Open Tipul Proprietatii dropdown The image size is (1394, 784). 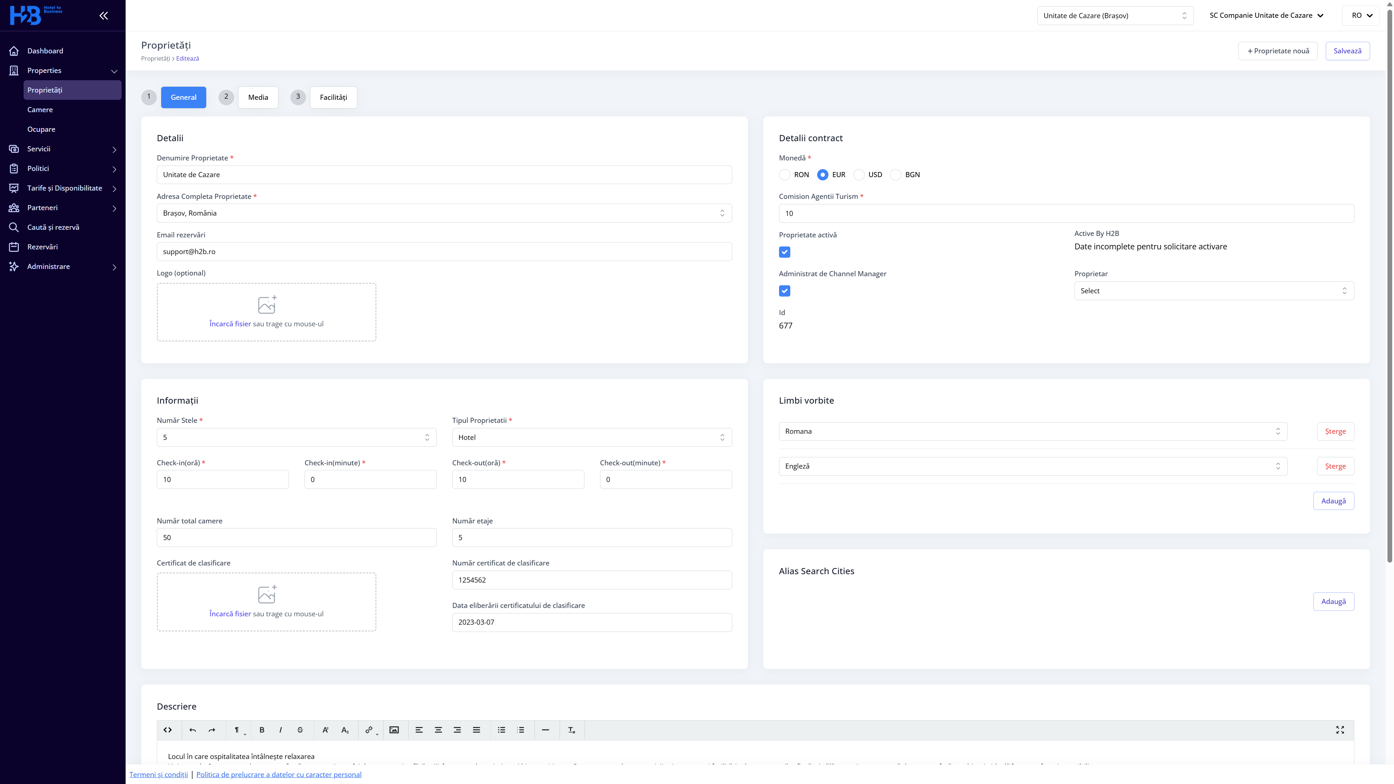tap(592, 437)
